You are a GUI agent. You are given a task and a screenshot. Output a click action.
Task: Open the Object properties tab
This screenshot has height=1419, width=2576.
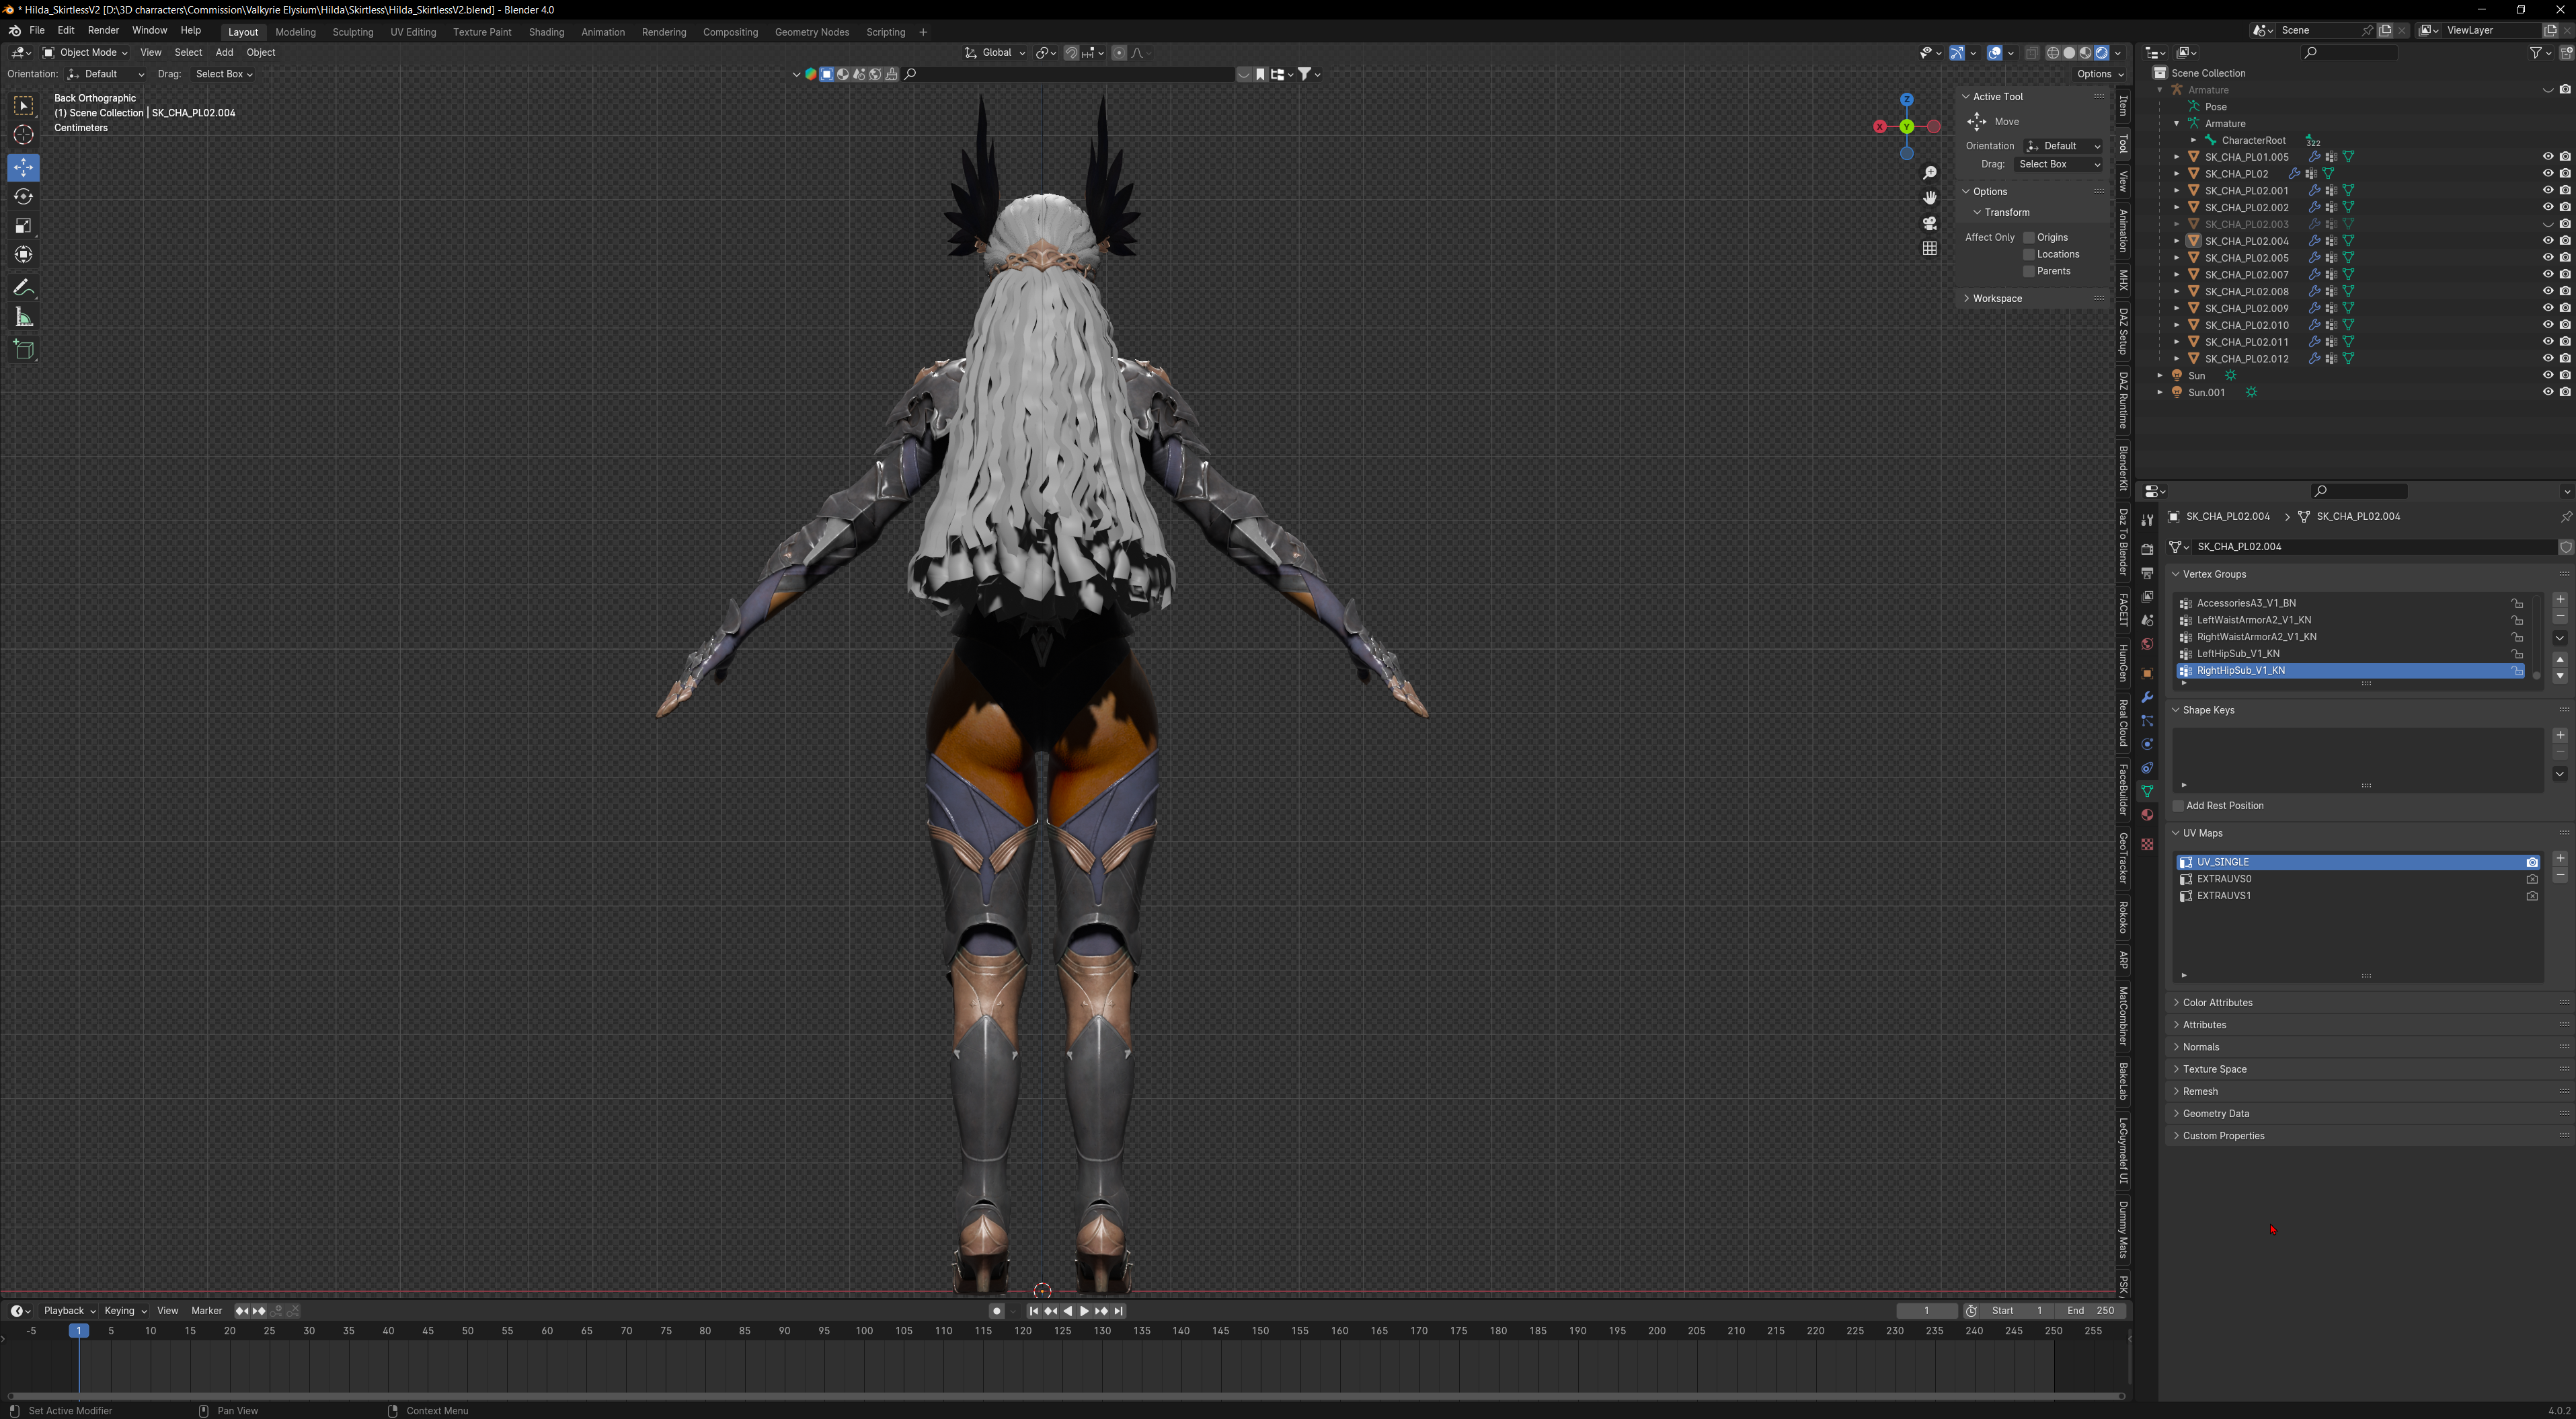click(x=2147, y=673)
